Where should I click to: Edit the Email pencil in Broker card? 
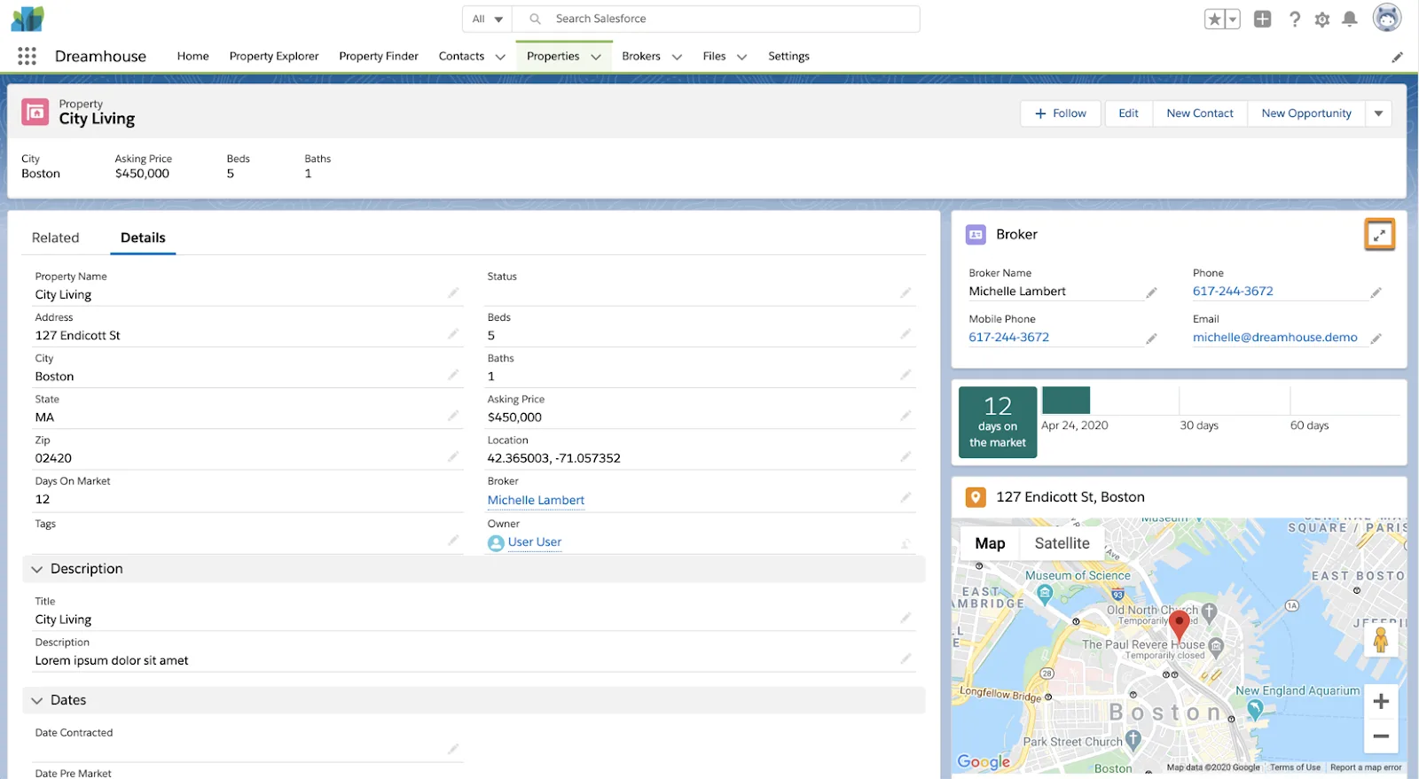click(x=1376, y=339)
